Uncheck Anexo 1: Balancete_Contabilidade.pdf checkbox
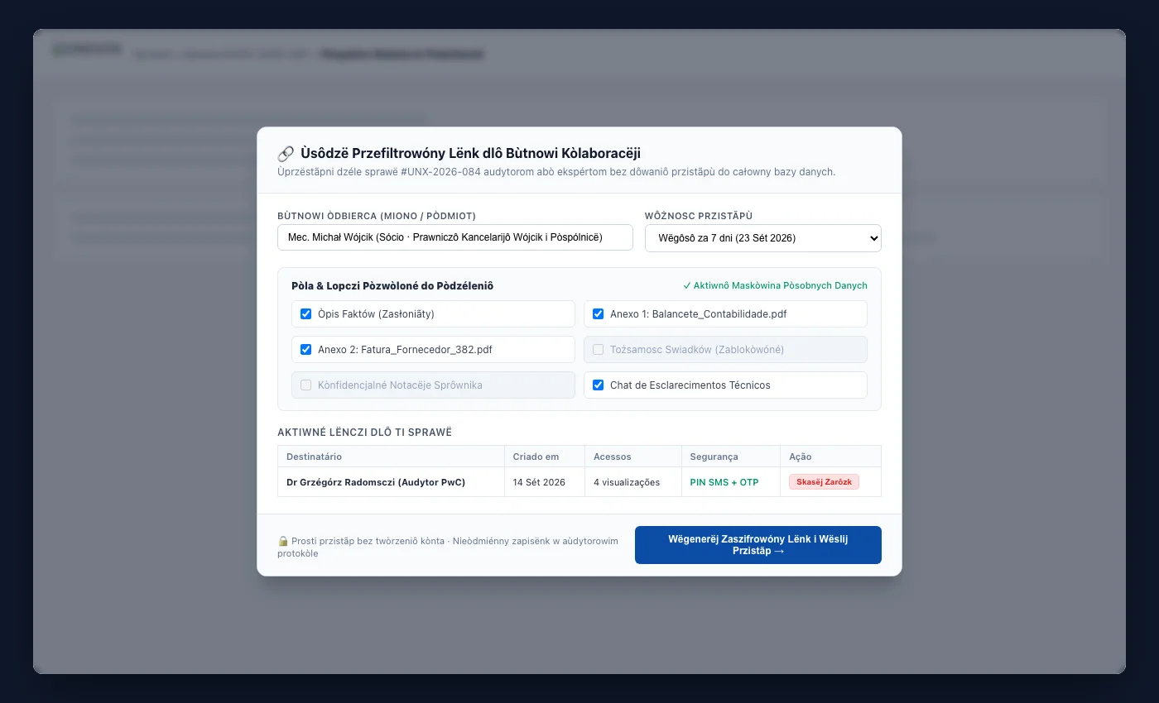This screenshot has width=1159, height=703. [599, 313]
